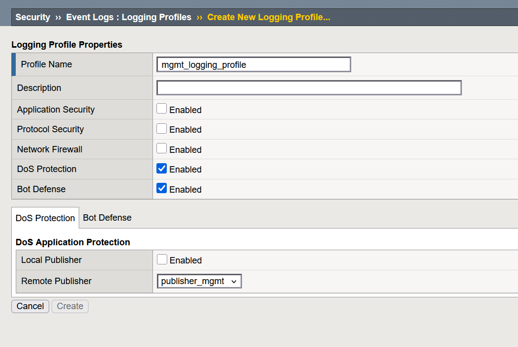Open Event Logs : Logging Profiles breadcrumb
This screenshot has height=347, width=518.
[128, 17]
